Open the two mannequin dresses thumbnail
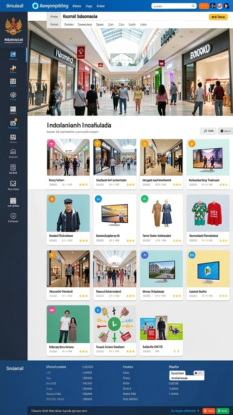 pos(161,213)
